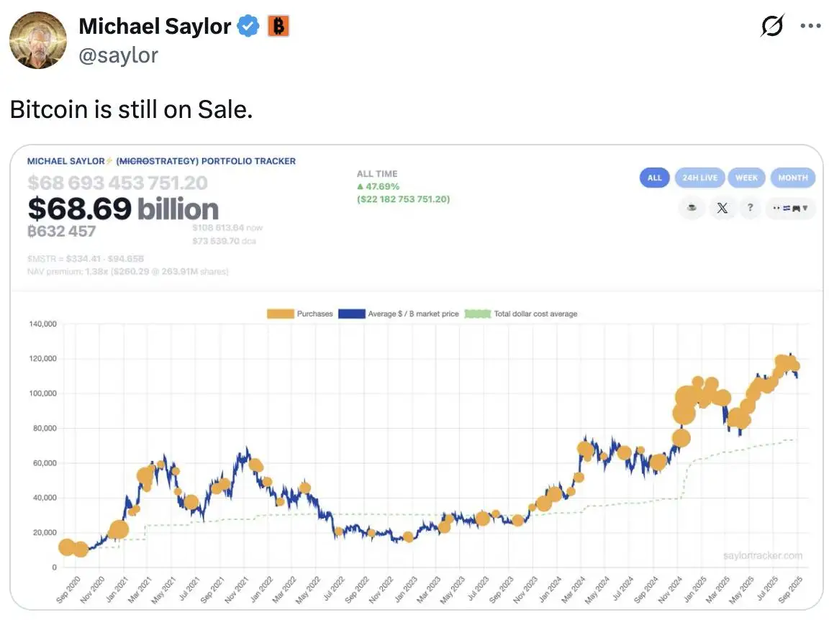Open Michael Saylor's profile avatar
Image resolution: width=829 pixels, height=620 pixels.
coord(38,40)
